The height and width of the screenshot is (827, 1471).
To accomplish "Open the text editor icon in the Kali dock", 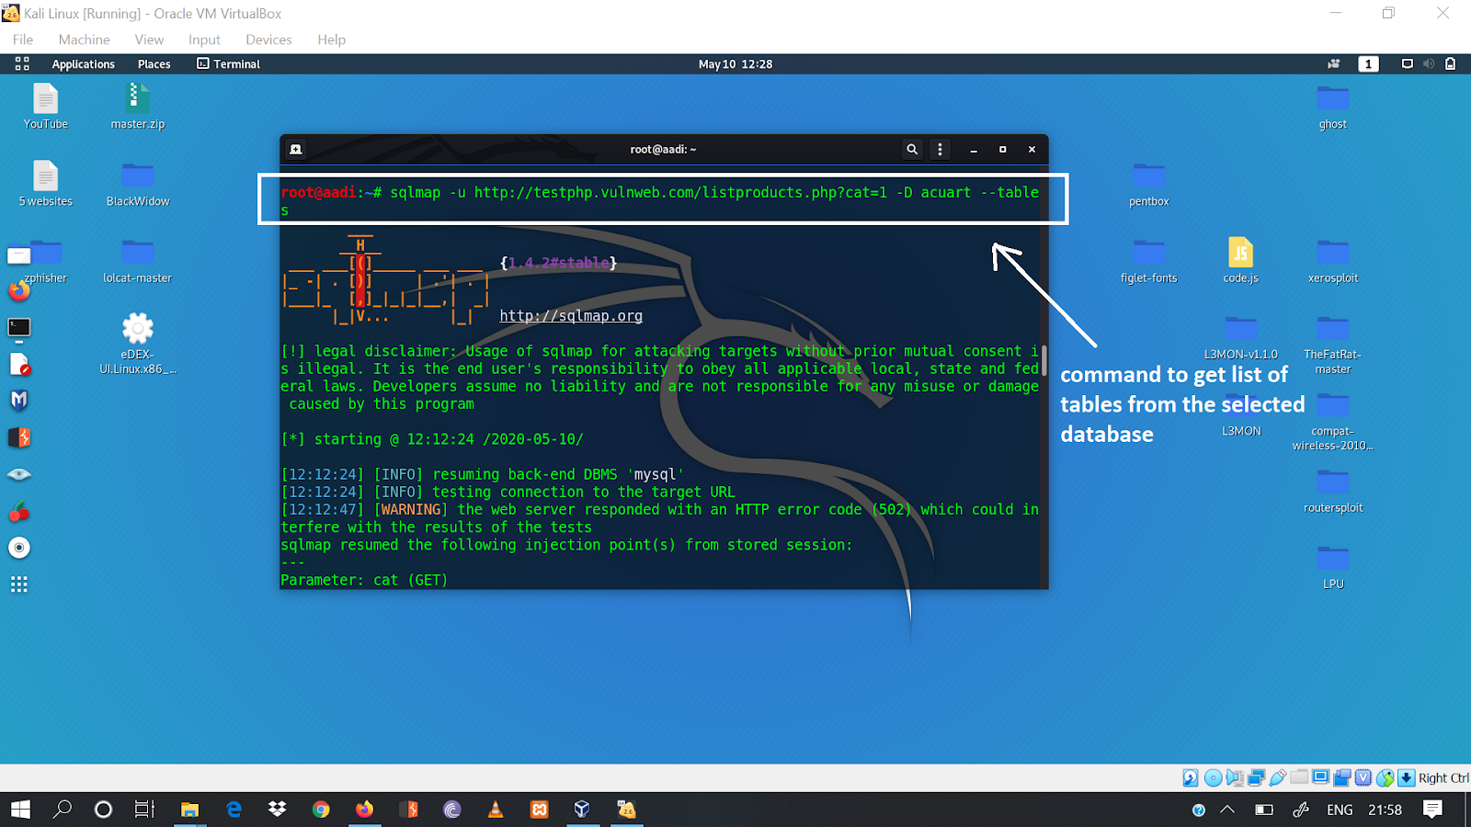I will pyautogui.click(x=19, y=364).
